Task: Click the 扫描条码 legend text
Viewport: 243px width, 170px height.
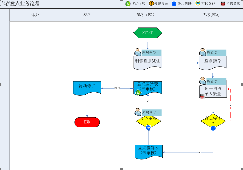Action: 233,4
